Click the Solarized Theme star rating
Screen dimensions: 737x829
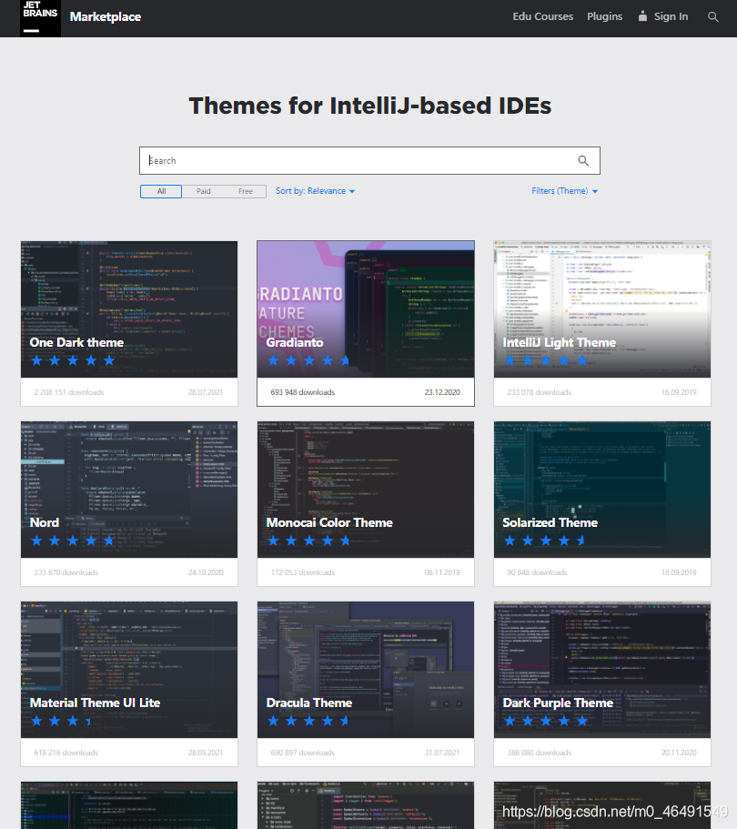[544, 541]
